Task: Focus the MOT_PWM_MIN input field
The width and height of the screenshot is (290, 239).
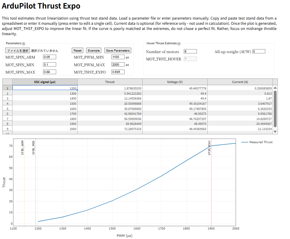Action: click(x=118, y=57)
